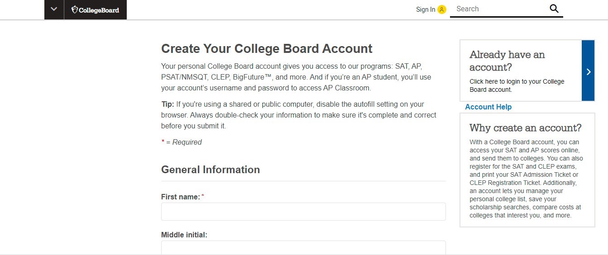
Task: Click the '* = Required' note
Action: point(182,142)
